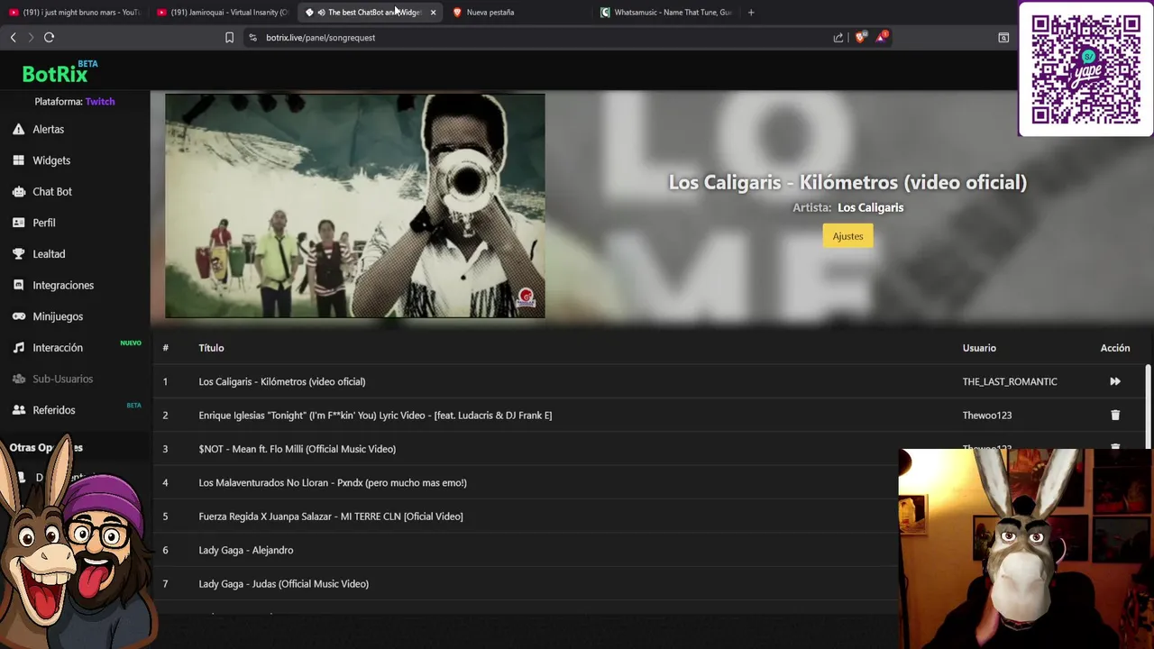Click the share icon in the address bar
The width and height of the screenshot is (1154, 649).
pyautogui.click(x=838, y=37)
